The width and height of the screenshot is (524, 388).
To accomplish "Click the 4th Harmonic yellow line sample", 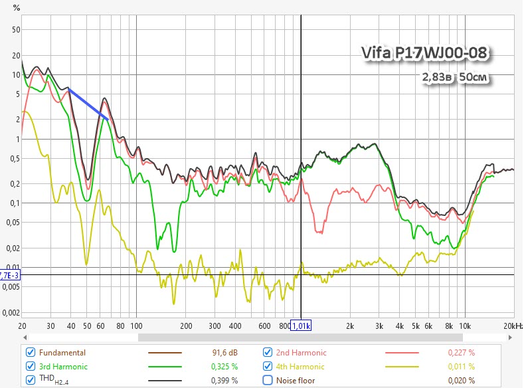I will [402, 367].
